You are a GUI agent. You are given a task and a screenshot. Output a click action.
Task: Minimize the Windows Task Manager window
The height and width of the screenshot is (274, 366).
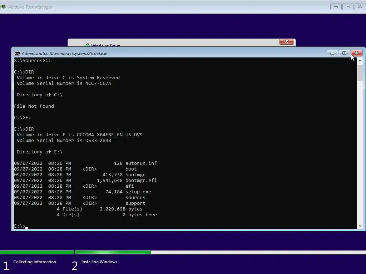pyautogui.click(x=336, y=7)
